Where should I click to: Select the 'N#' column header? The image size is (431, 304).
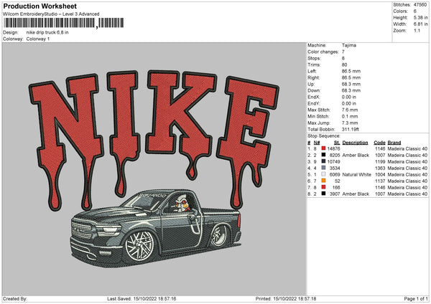[x=317, y=143]
